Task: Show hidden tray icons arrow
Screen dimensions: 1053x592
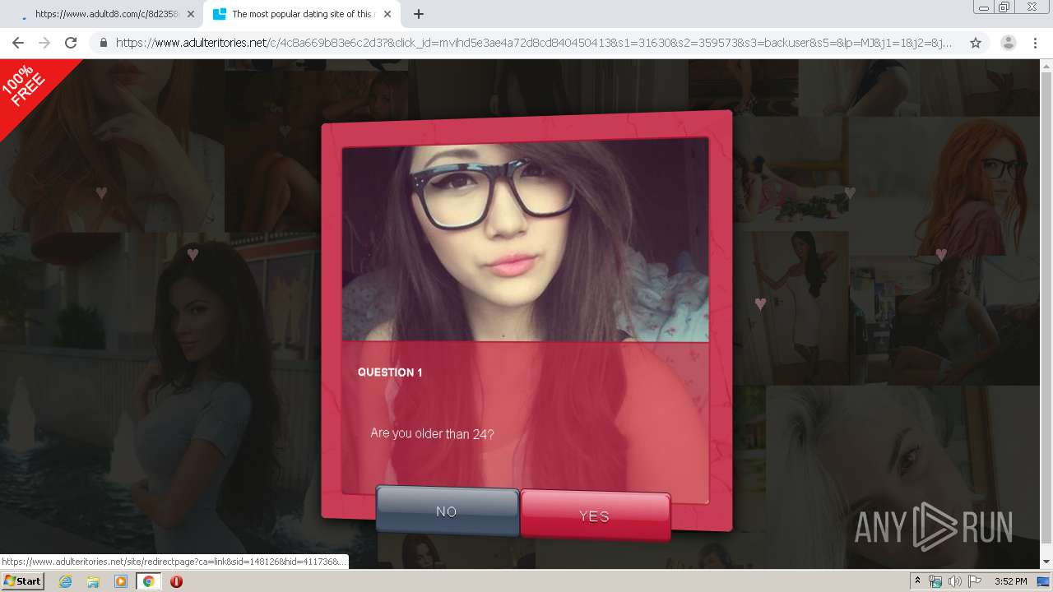Action: click(918, 581)
